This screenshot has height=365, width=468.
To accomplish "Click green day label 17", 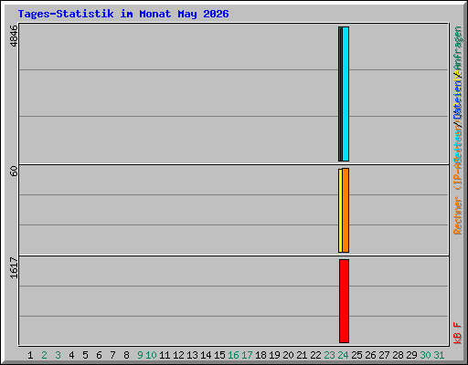I will pos(247,355).
